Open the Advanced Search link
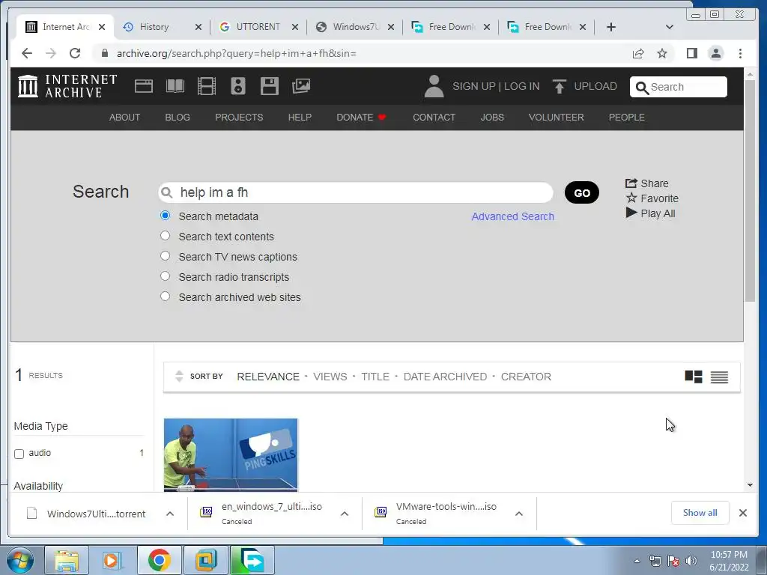Screen dimensions: 767x575 (x=512, y=216)
